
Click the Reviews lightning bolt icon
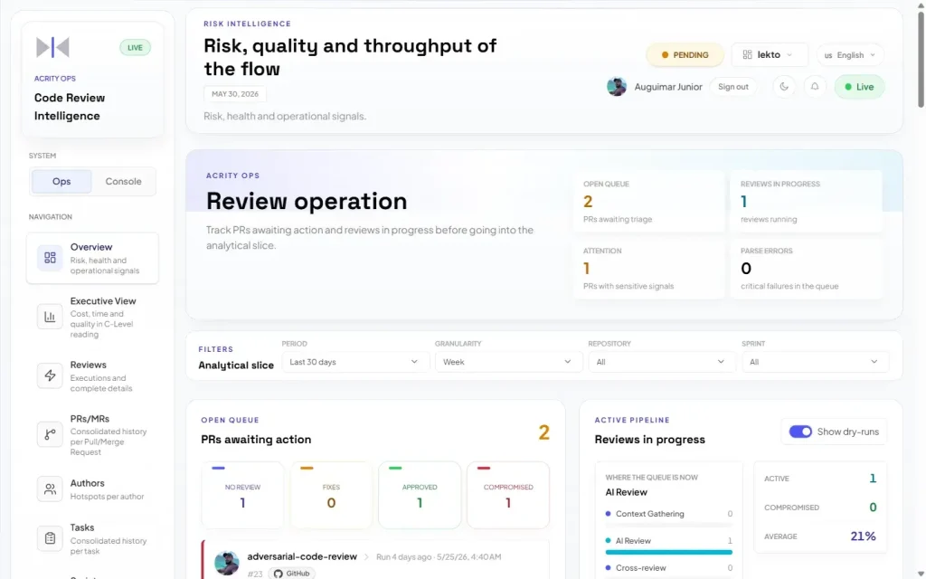[x=50, y=375]
